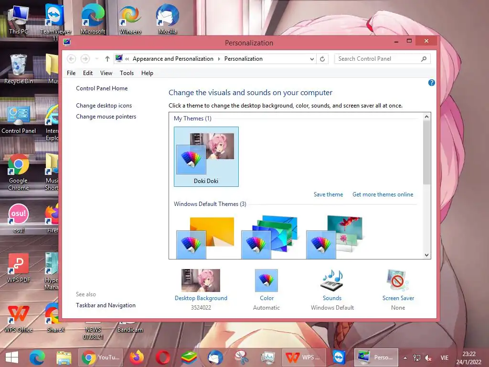
Task: Open WPS Office desktop shortcut
Action: tap(19, 318)
